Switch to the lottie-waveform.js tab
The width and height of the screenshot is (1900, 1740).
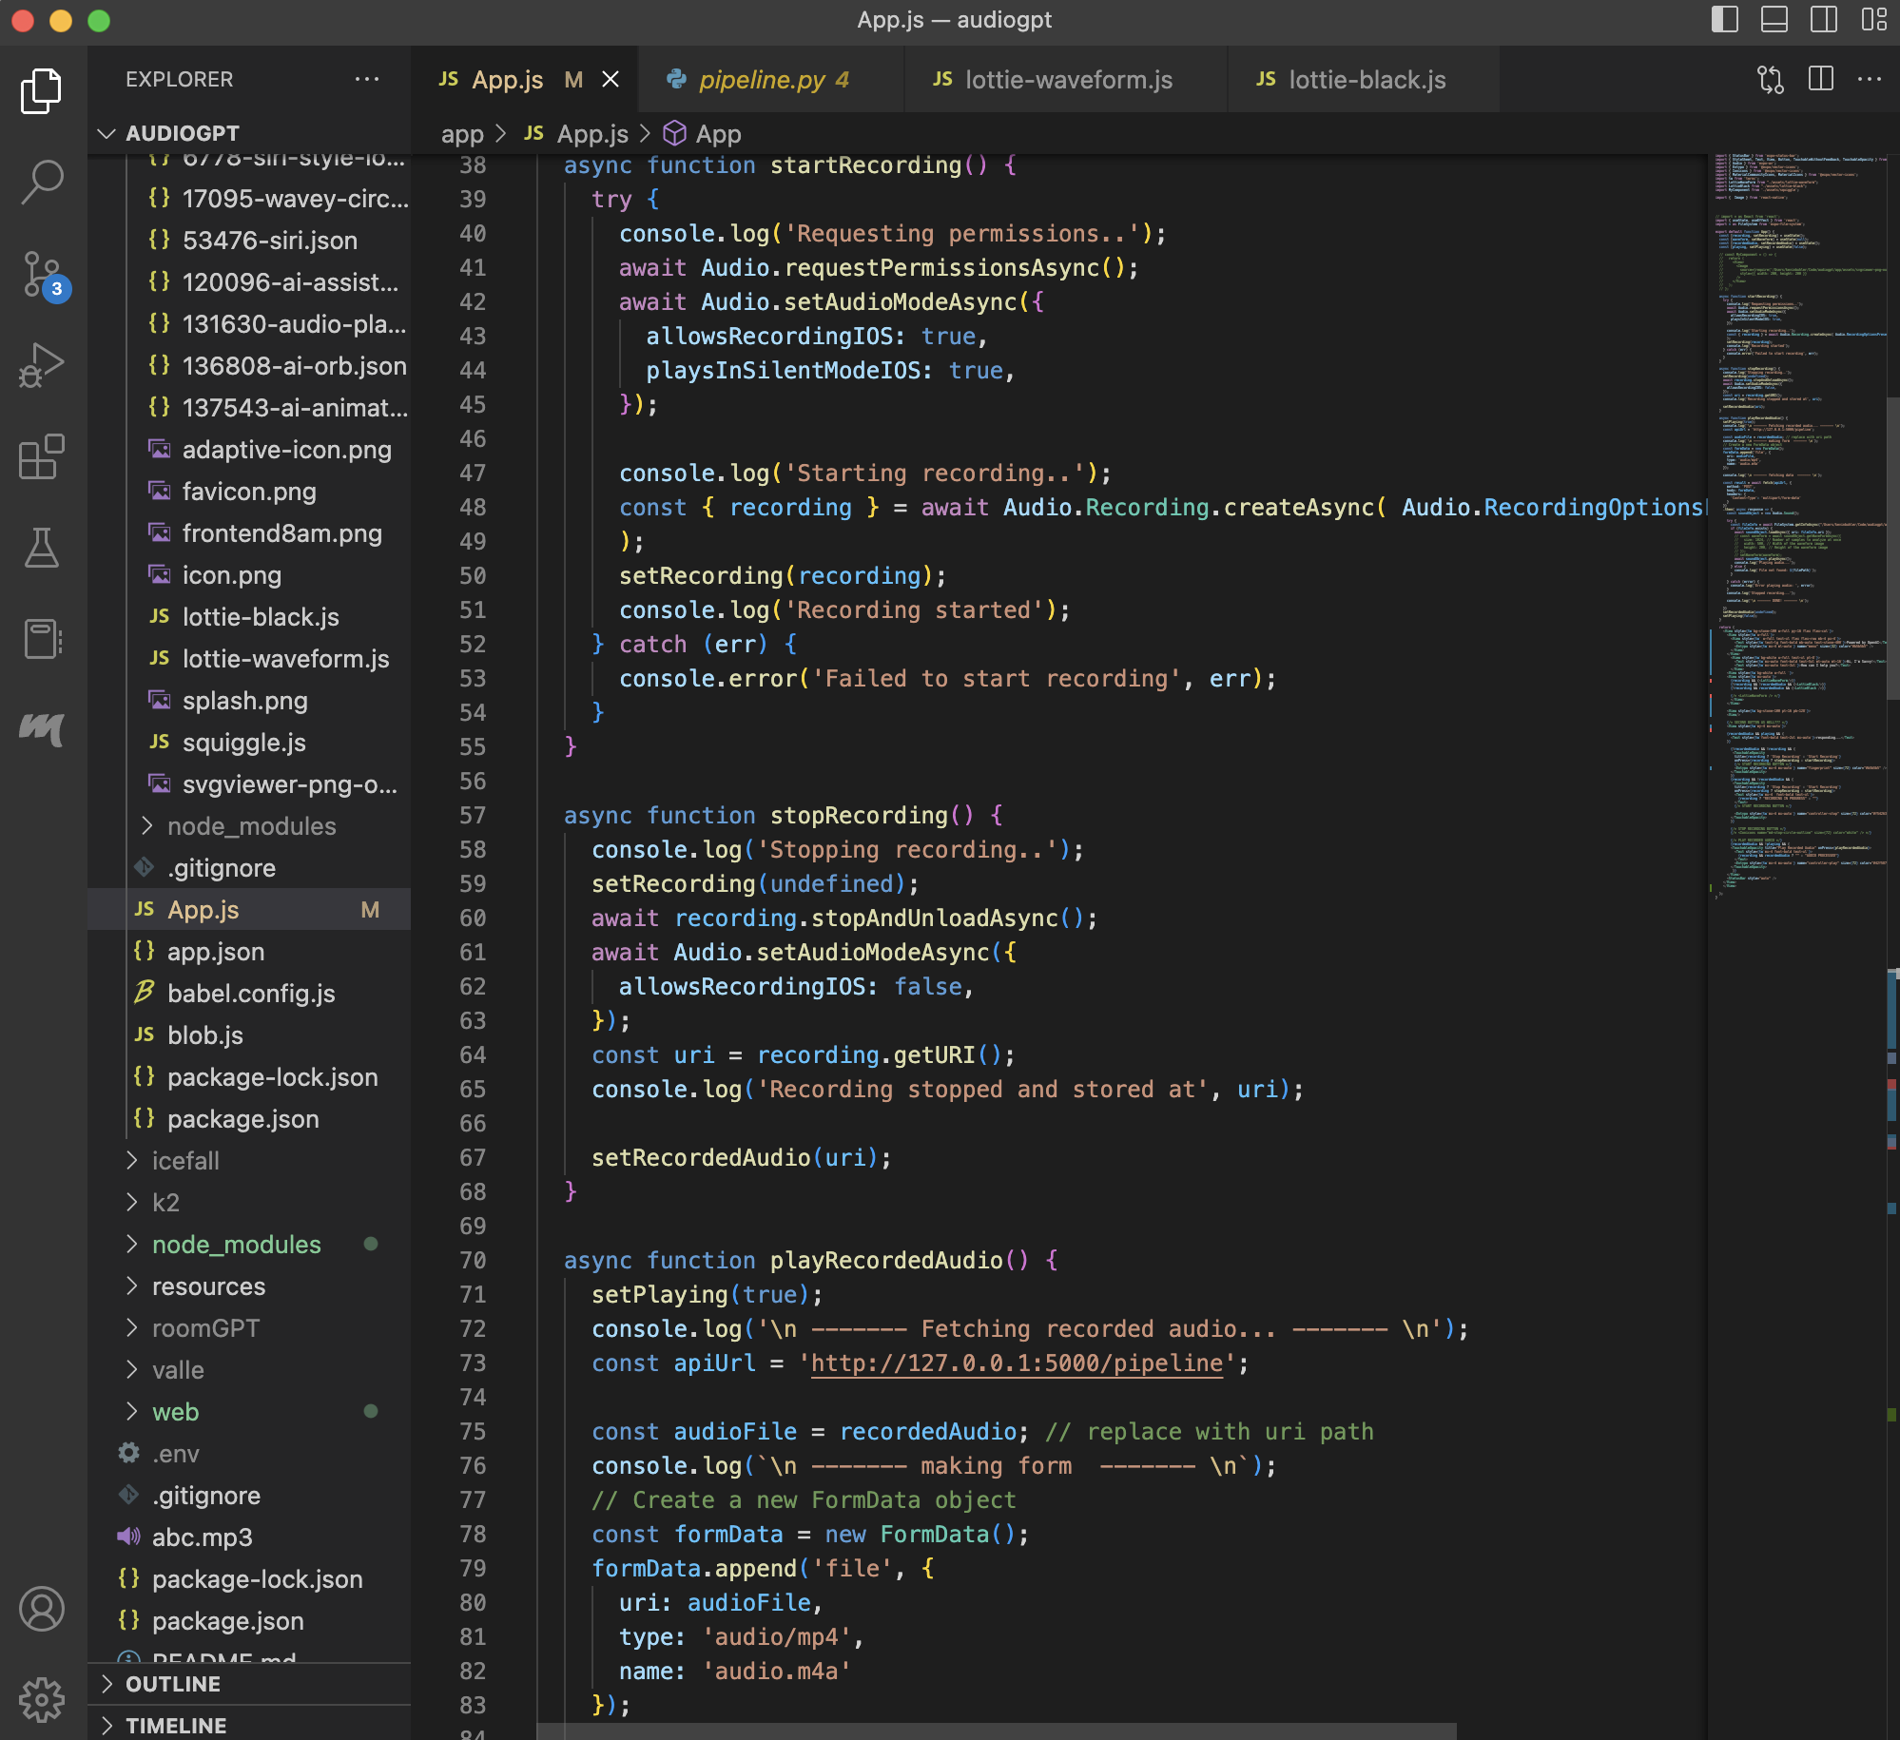[x=1067, y=80]
